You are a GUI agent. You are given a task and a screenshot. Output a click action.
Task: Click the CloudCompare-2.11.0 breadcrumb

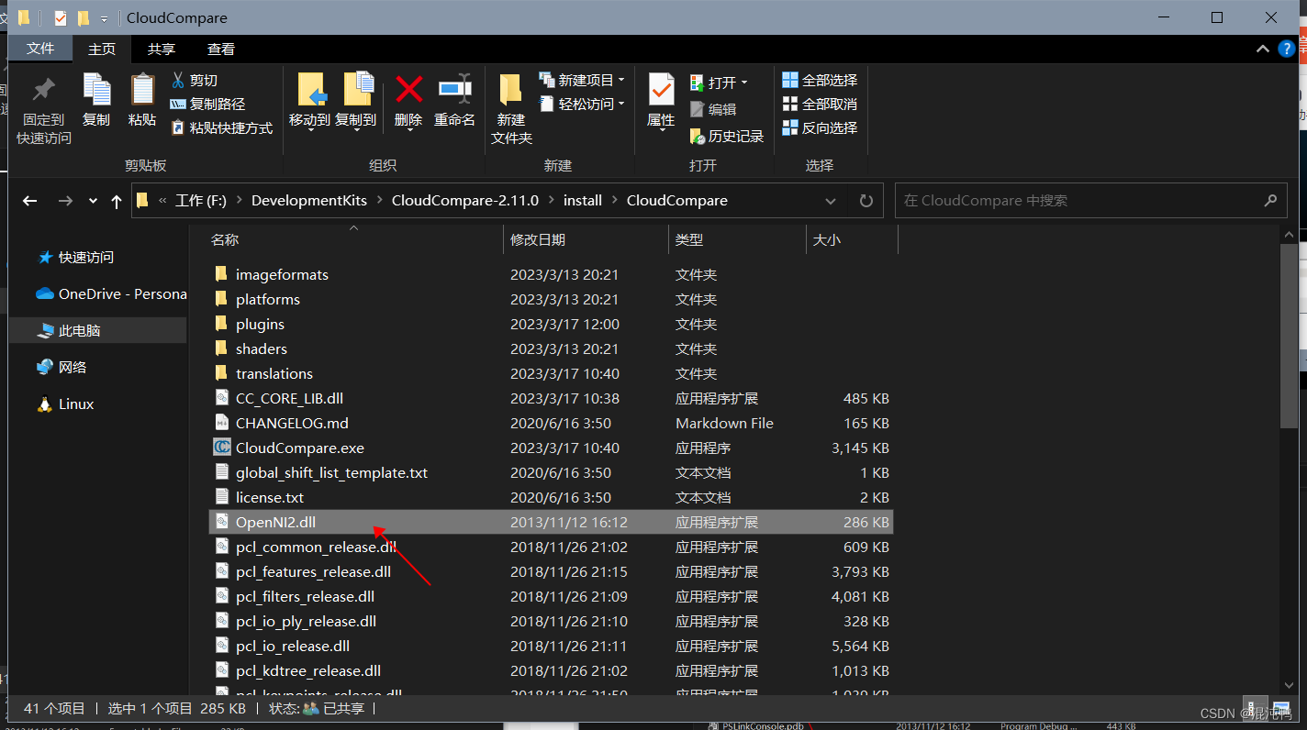click(x=465, y=201)
